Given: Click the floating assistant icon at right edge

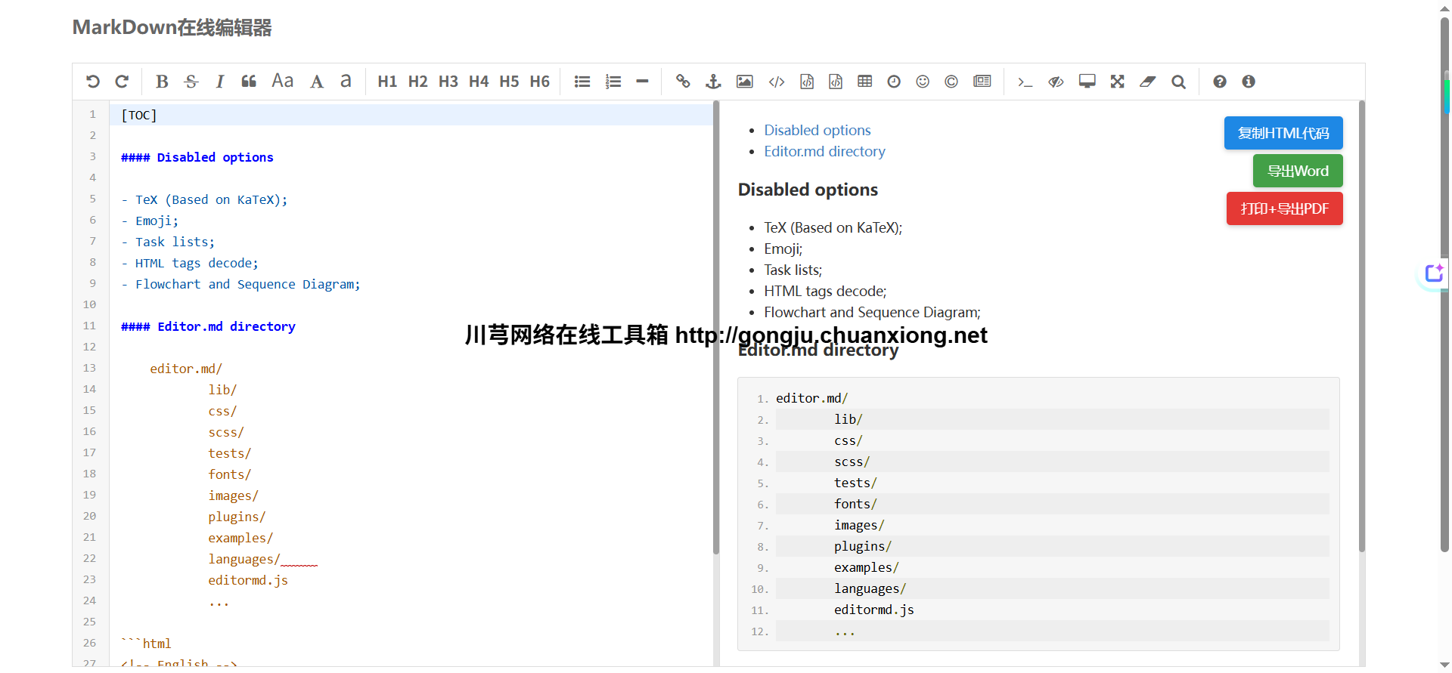Looking at the screenshot, I should [1434, 273].
